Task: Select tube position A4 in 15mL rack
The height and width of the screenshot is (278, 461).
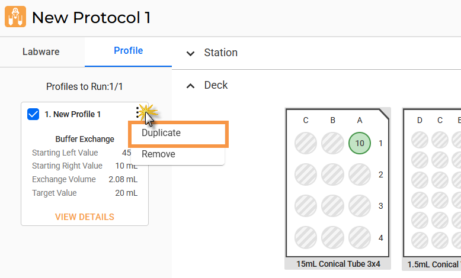Action: click(x=360, y=237)
